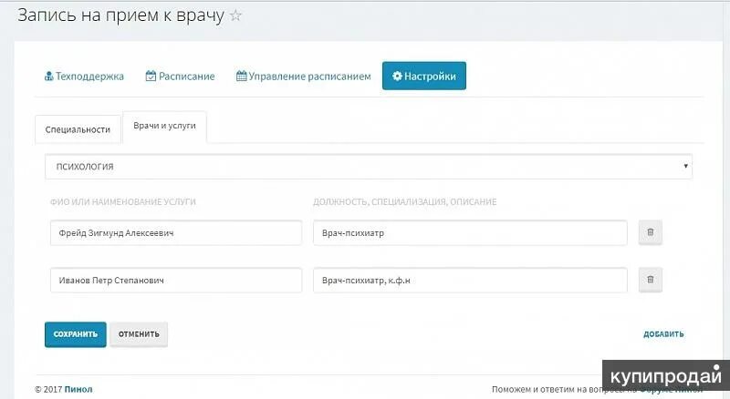Select the Настройки tab
Image resolution: width=730 pixels, height=399 pixels.
[424, 76]
